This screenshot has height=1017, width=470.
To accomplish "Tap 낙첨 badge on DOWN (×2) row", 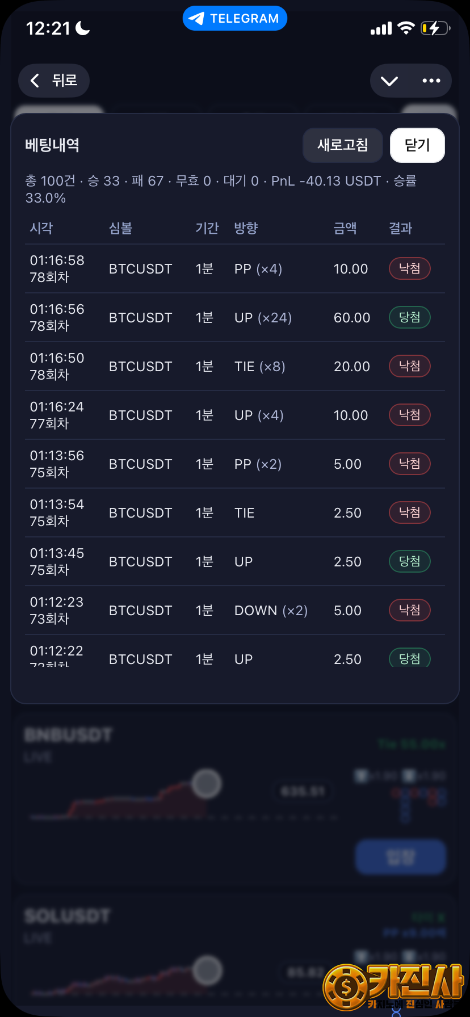I will point(409,610).
